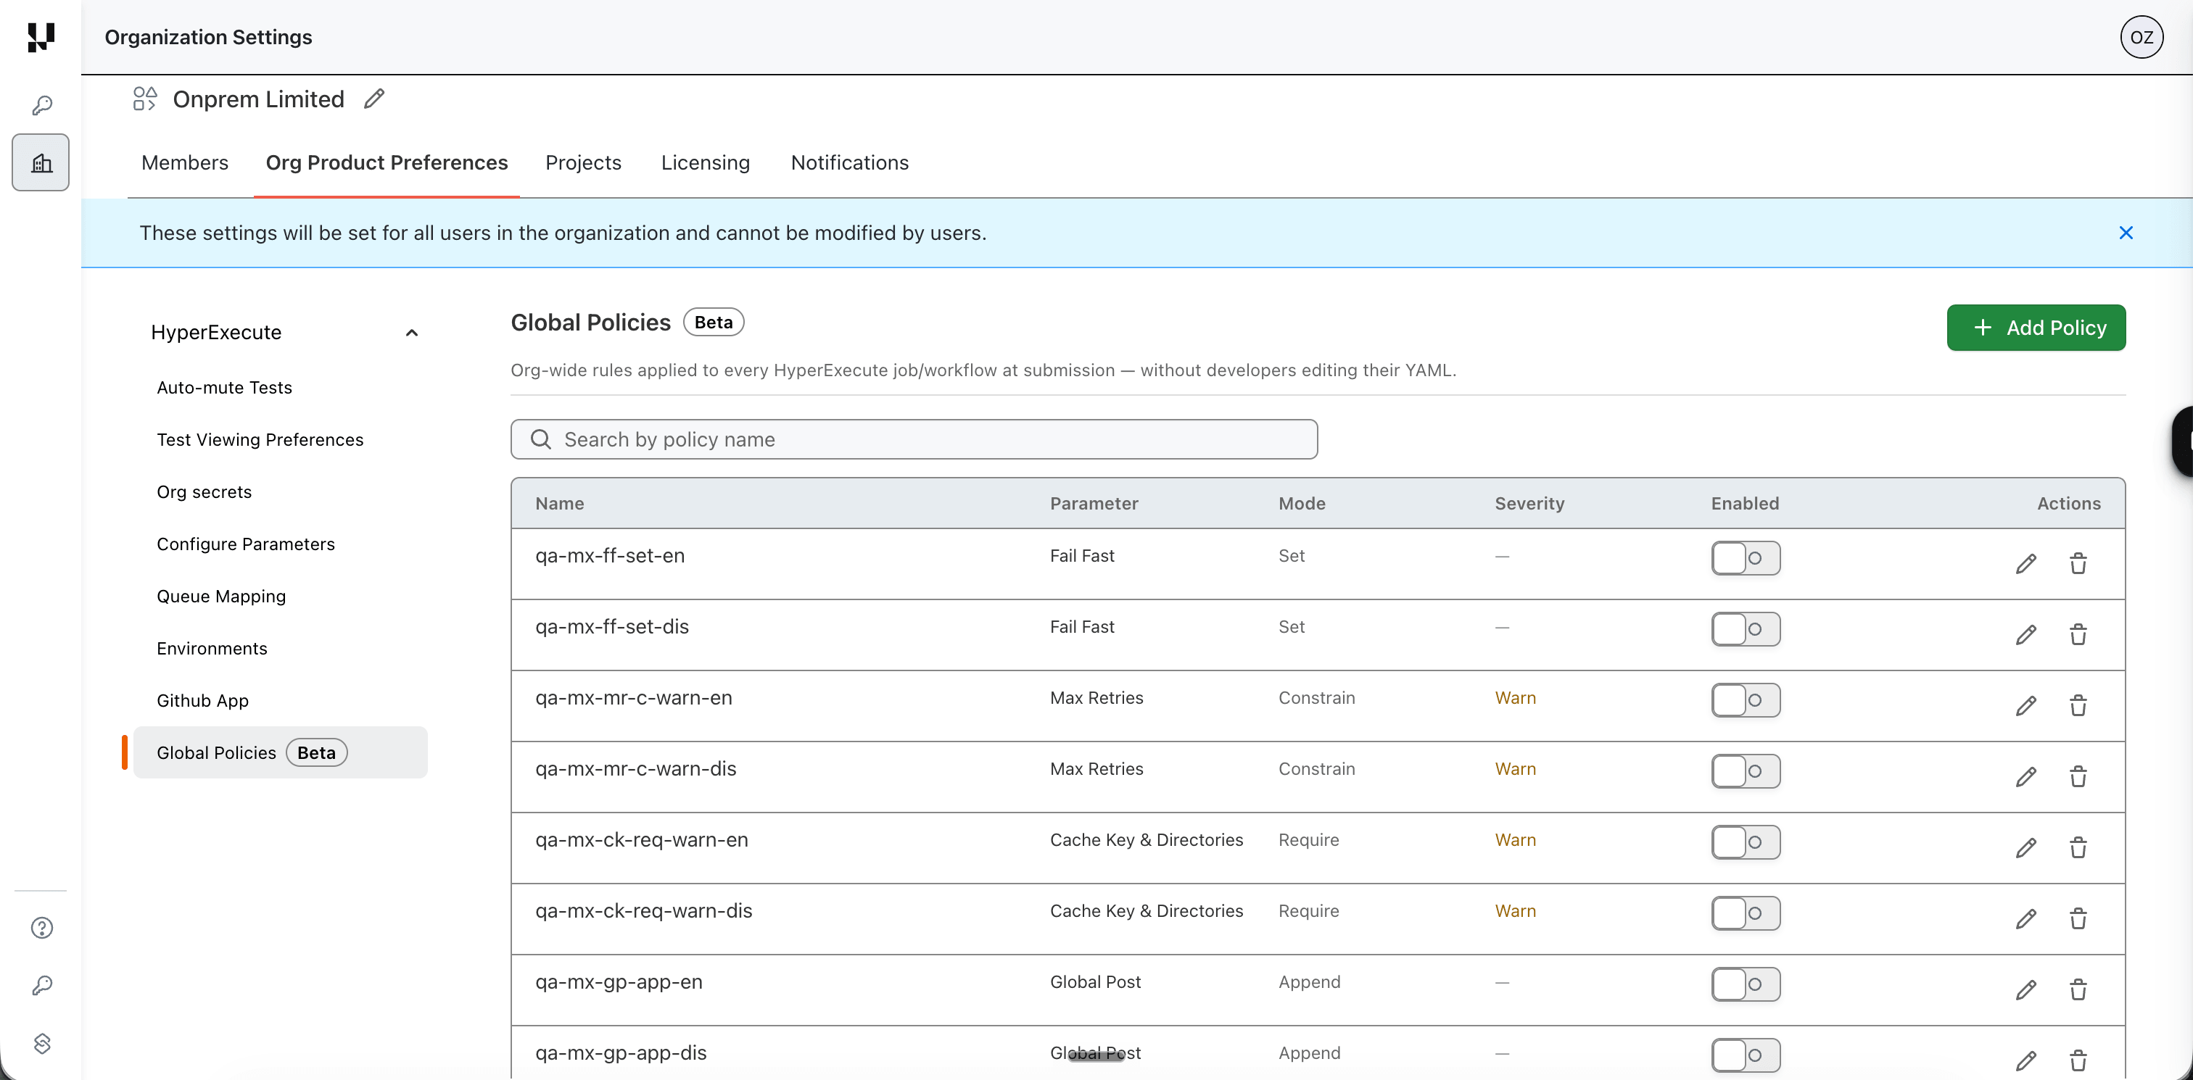Delete the qa-mx-gp-app-dis policy
Image resolution: width=2193 pixels, height=1080 pixels.
(2078, 1061)
